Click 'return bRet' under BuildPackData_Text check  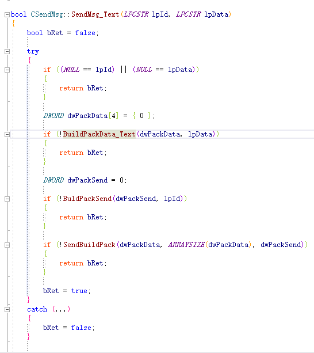[x=83, y=153]
